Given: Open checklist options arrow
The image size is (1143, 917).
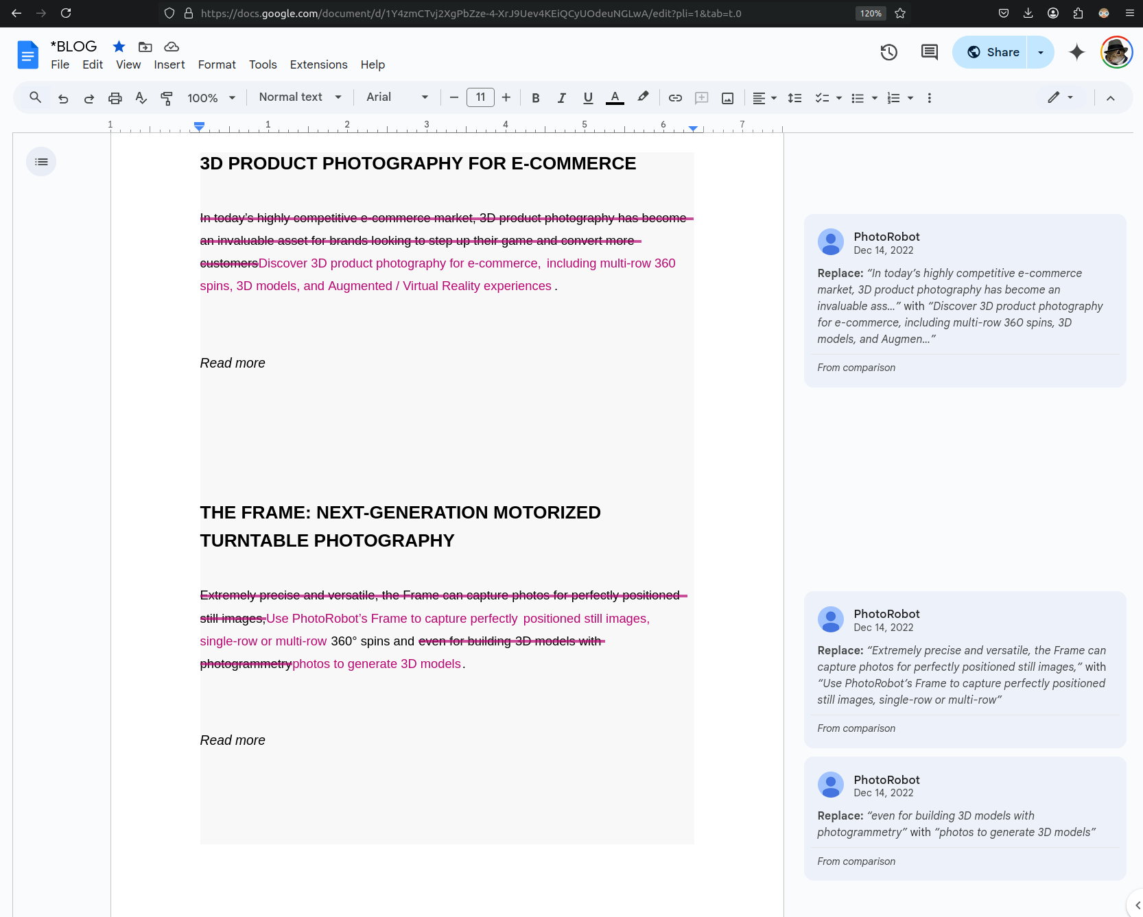Looking at the screenshot, I should tap(839, 98).
